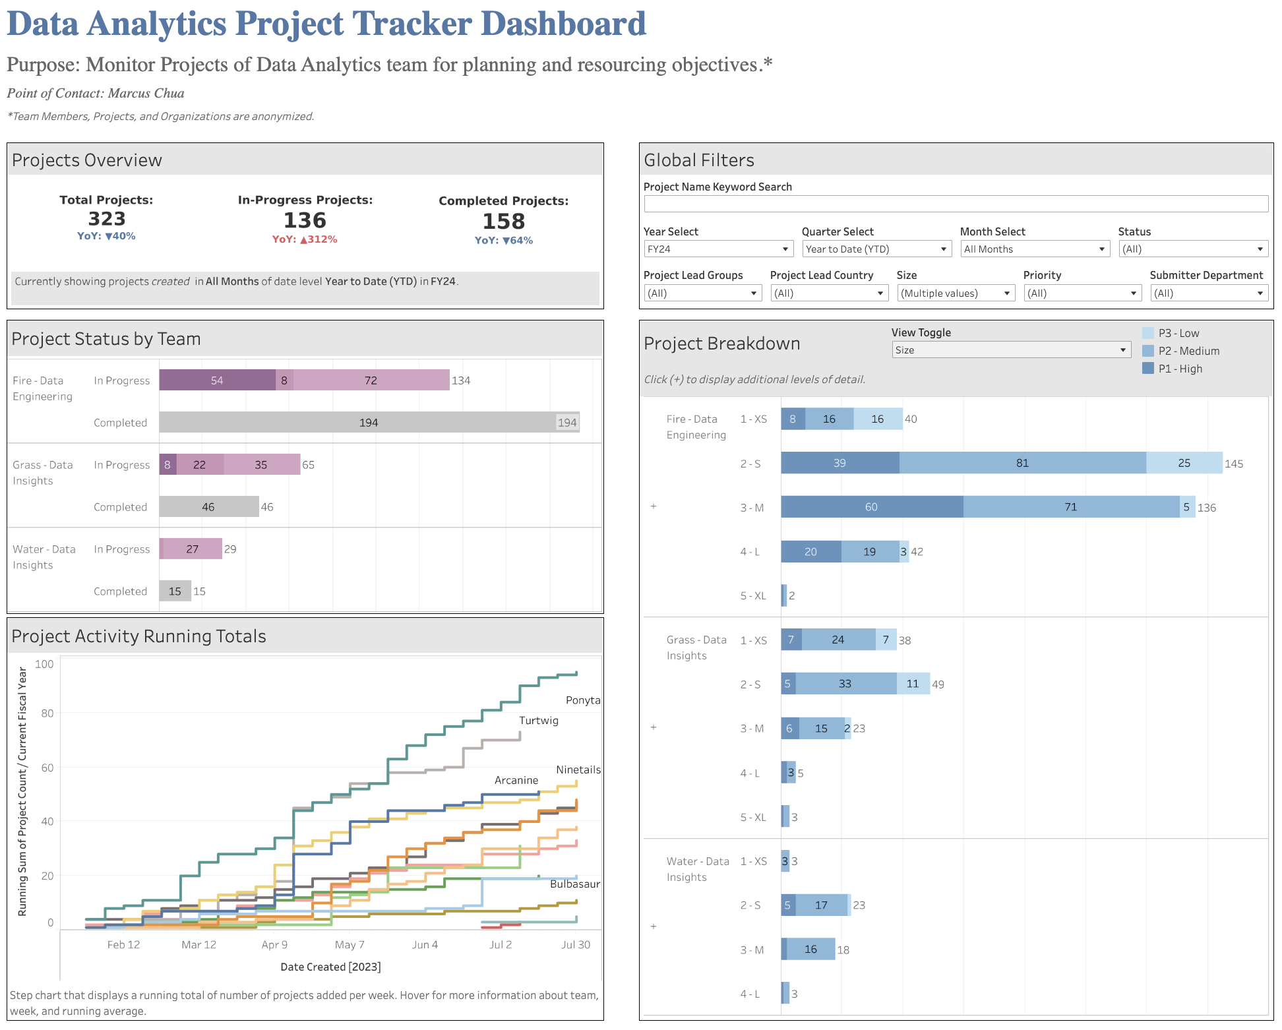
Task: Open the Status filter dropdown
Action: tap(1192, 249)
